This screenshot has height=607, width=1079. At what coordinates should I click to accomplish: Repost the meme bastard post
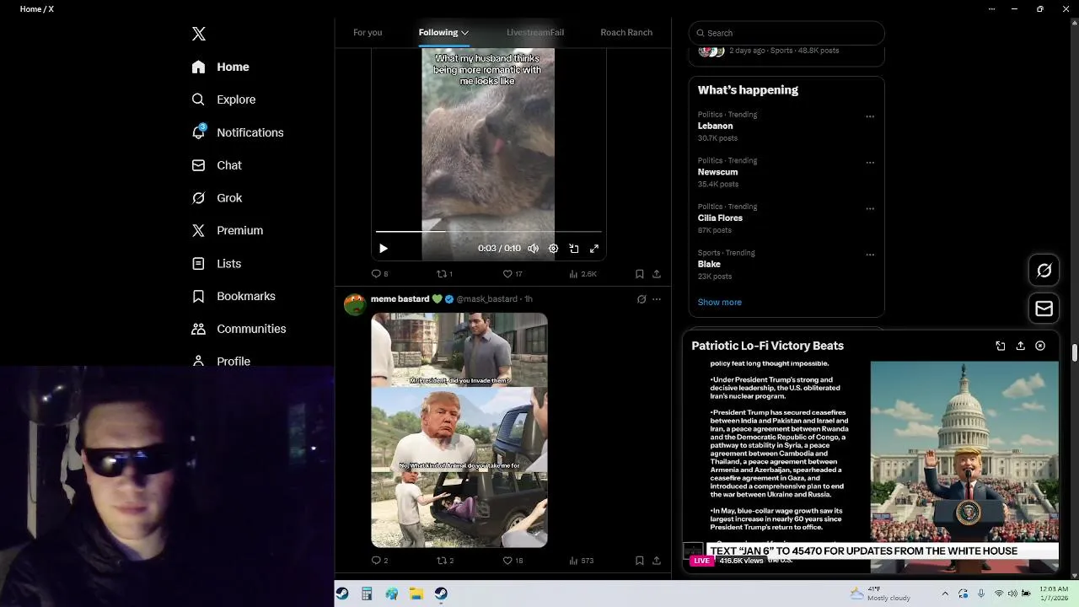coord(445,561)
